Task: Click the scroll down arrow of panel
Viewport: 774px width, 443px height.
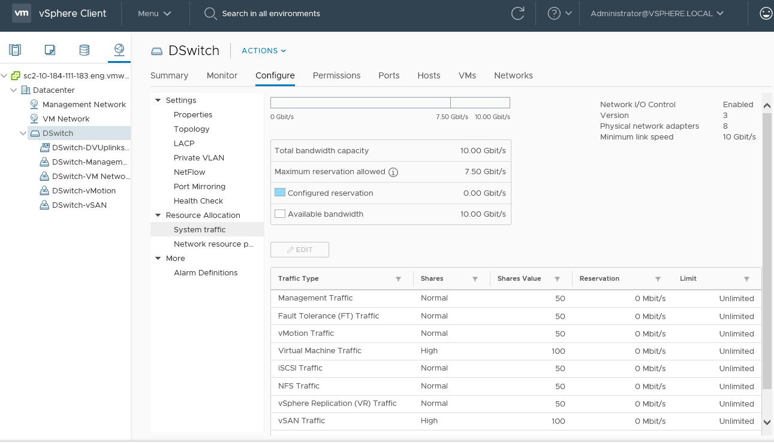Action: (x=767, y=422)
